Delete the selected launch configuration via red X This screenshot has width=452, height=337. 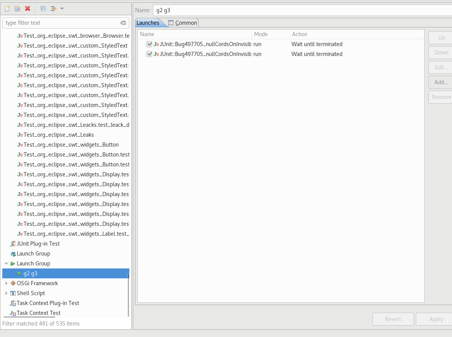27,8
